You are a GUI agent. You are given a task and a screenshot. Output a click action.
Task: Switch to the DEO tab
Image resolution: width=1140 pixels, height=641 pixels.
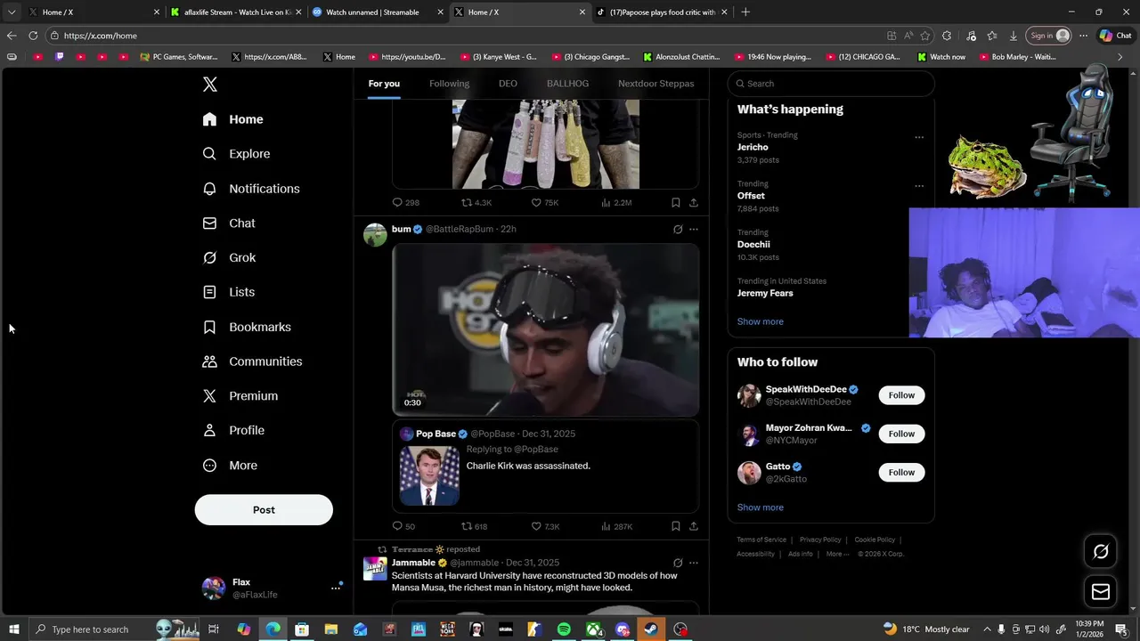point(508,84)
